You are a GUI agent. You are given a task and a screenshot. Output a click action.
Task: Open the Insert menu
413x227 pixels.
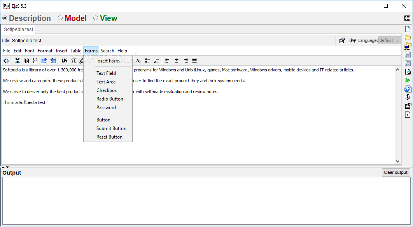(x=61, y=51)
